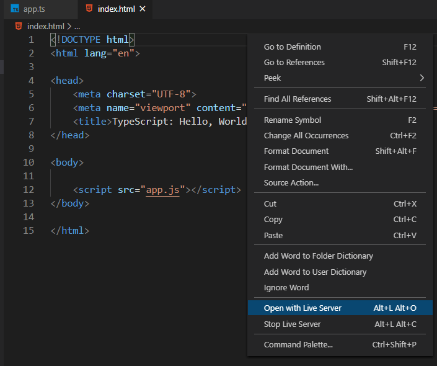This screenshot has width=437, height=366.
Task: Switch to the app.ts tab
Action: pyautogui.click(x=34, y=9)
